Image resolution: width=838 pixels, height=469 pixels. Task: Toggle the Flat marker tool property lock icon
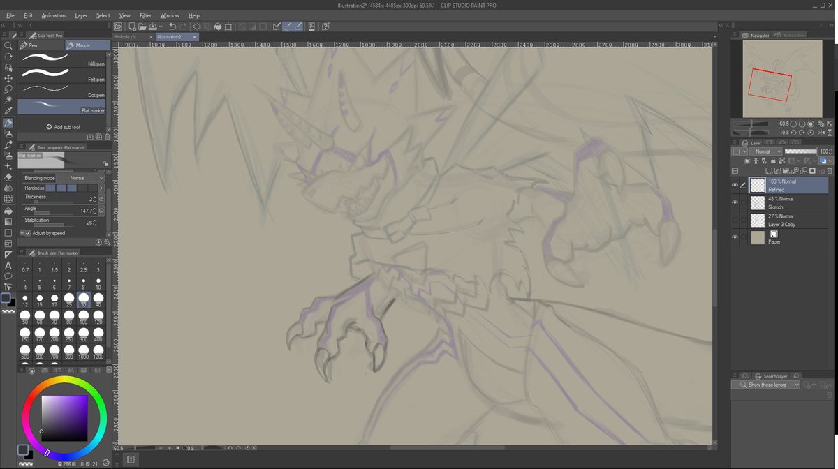(106, 164)
